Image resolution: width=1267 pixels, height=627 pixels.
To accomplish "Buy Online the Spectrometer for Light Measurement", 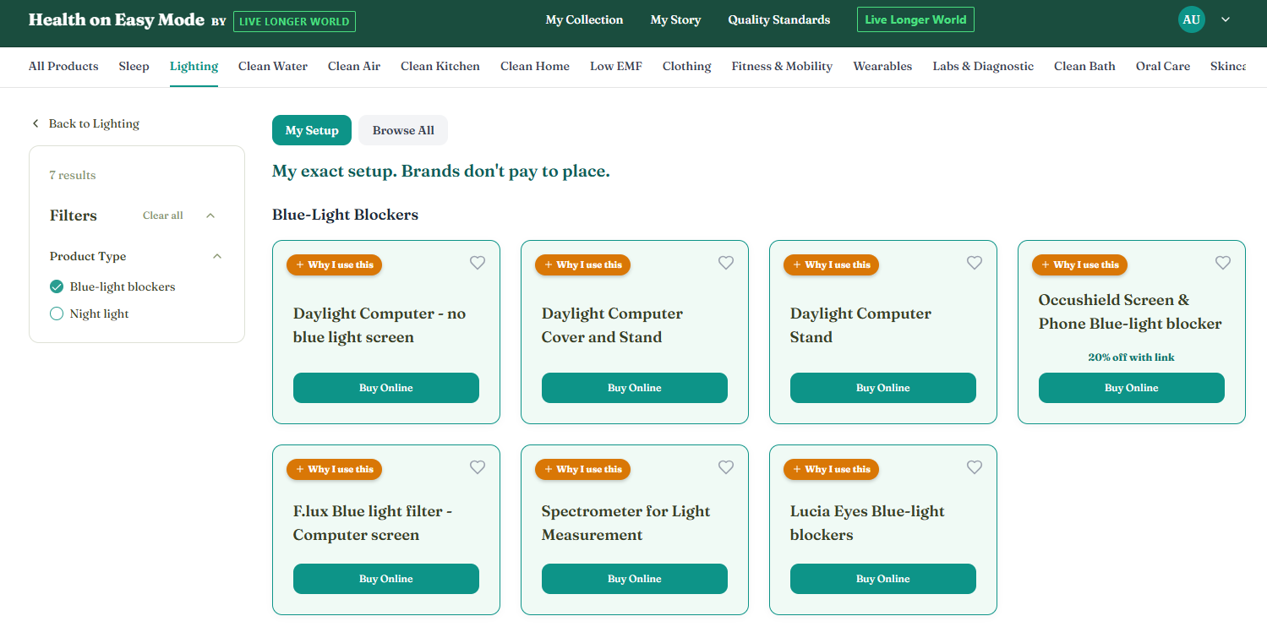I will [x=635, y=579].
